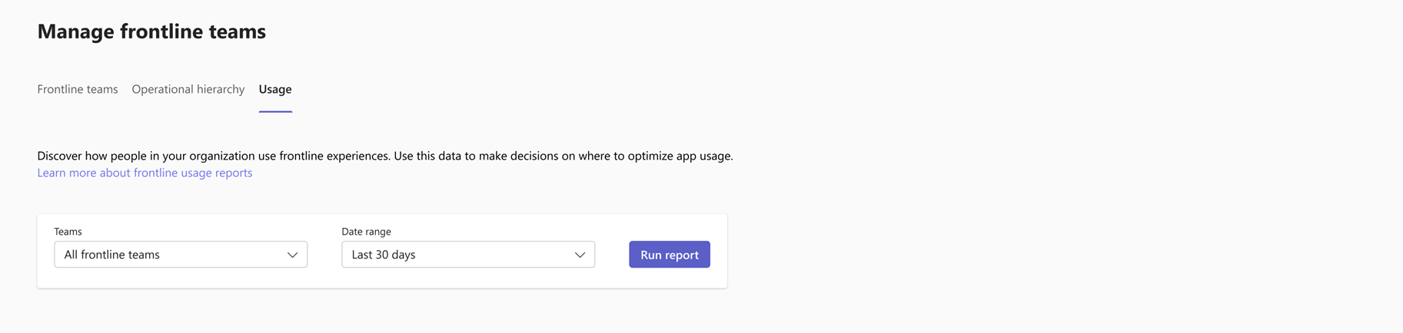Click the 'Manage frontline teams' page heading
Viewport: 1403px width, 333px height.
pyautogui.click(x=151, y=31)
